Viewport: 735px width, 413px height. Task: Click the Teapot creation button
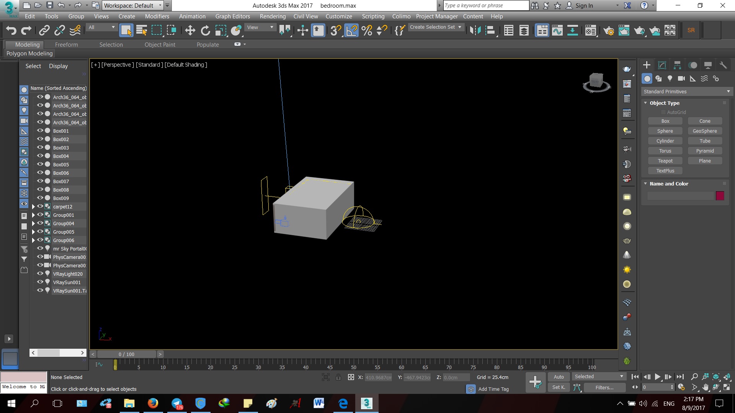(x=665, y=161)
